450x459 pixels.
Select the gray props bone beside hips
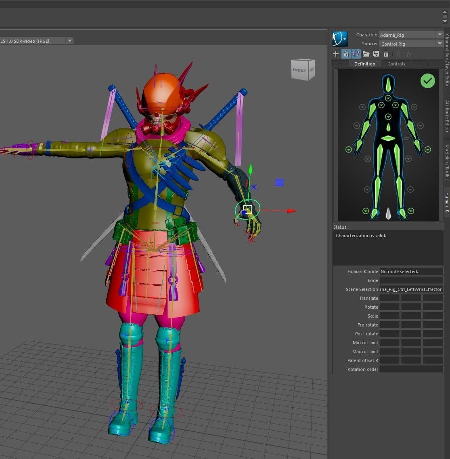tap(407, 138)
